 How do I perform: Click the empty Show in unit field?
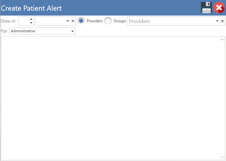pyautogui.click(x=51, y=21)
